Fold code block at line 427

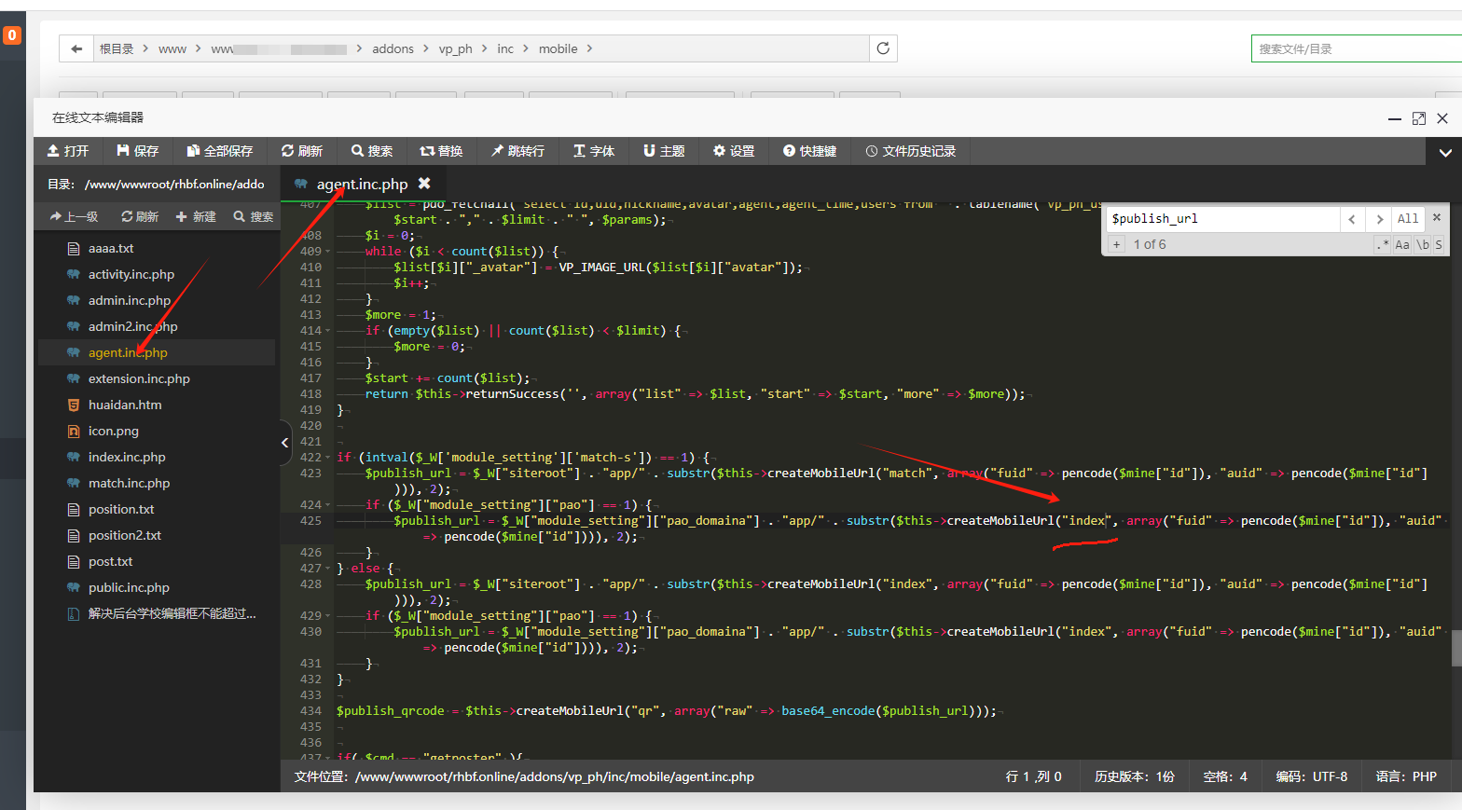coord(328,569)
